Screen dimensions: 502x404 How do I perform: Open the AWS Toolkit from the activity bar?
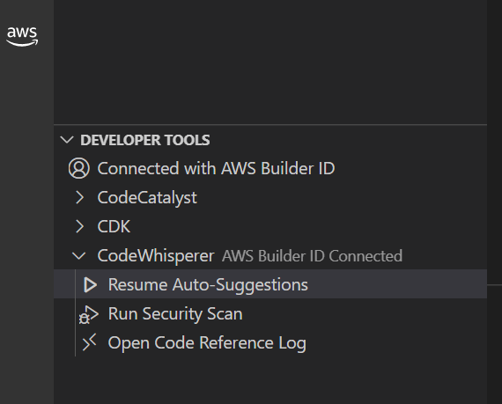click(22, 36)
